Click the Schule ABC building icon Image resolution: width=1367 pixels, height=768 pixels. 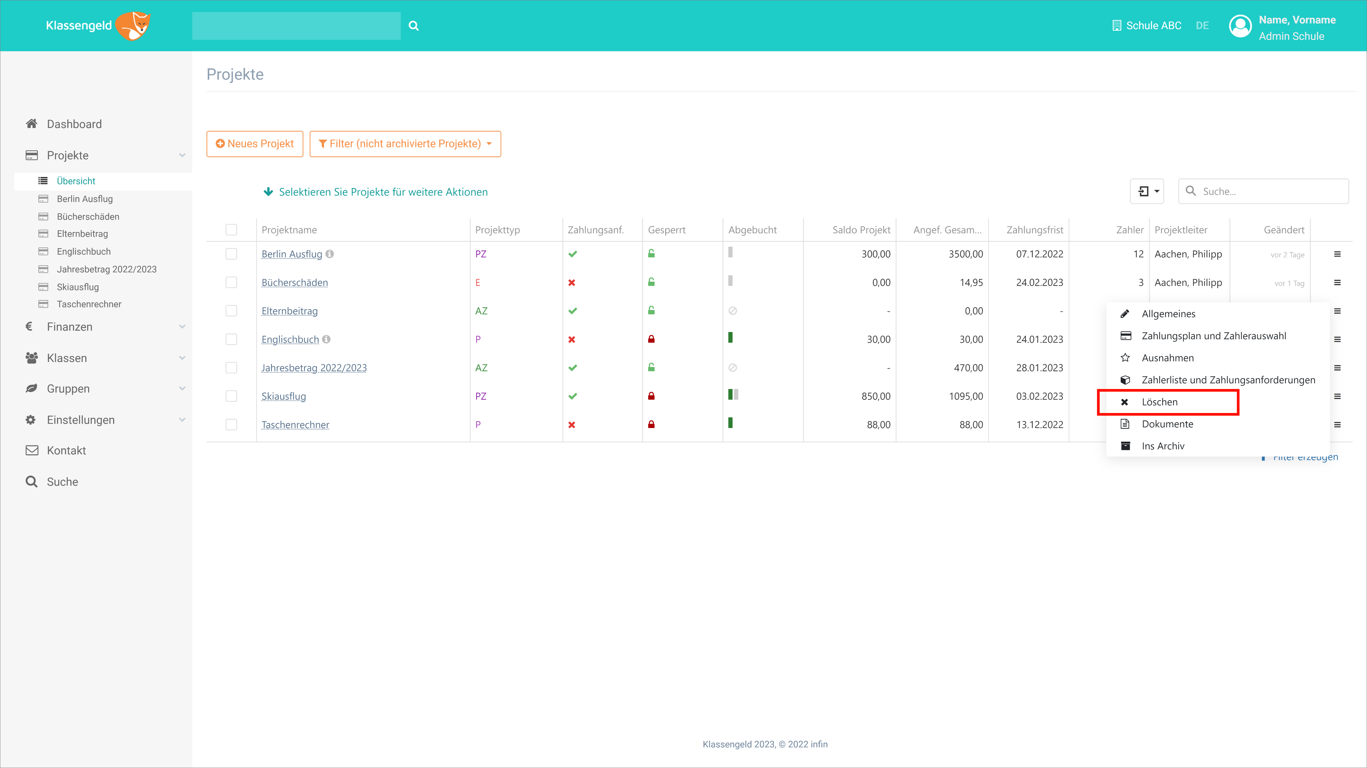click(1116, 25)
